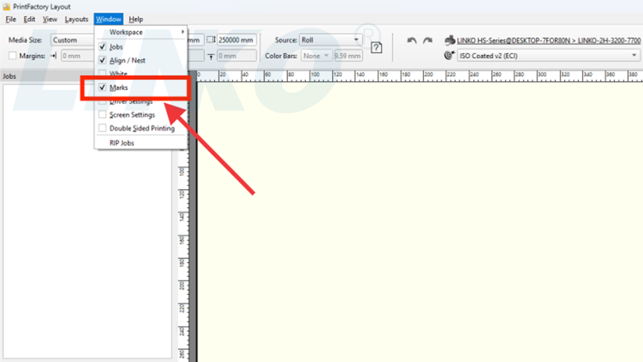643x362 pixels.
Task: Toggle the Margins checkbox
Action: click(13, 56)
